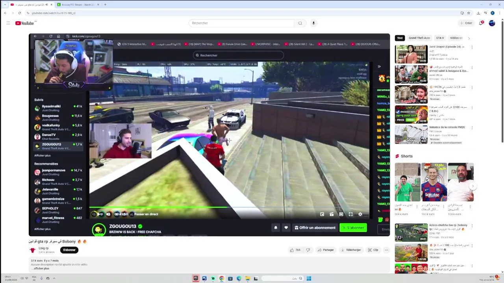Click the magnifier search button
The width and height of the screenshot is (504, 283).
(x=300, y=23)
